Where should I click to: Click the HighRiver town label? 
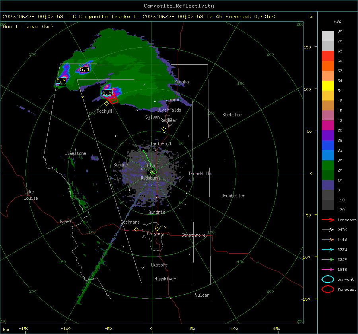[165, 279]
